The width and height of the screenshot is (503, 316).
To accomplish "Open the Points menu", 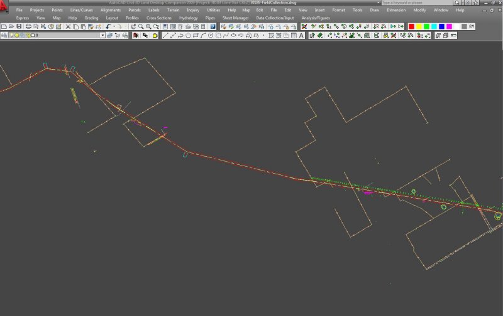I will tap(57, 10).
